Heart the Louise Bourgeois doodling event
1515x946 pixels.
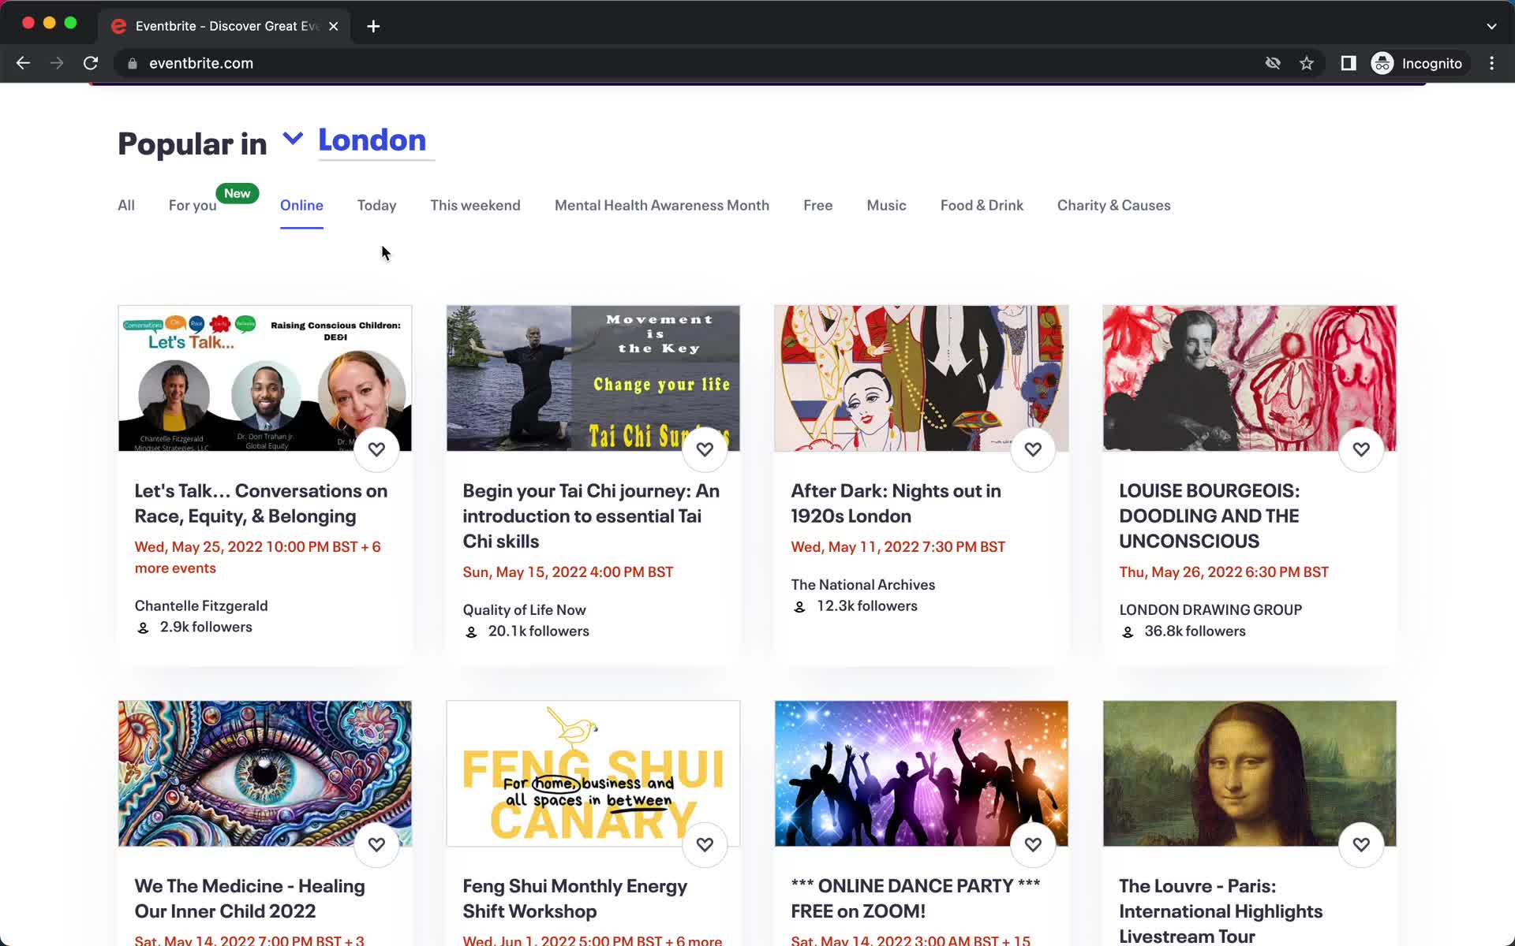[x=1361, y=449]
